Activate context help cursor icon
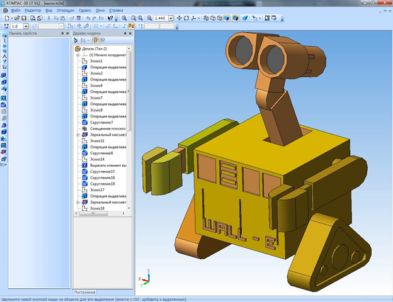This screenshot has width=393, height=302. point(110,18)
